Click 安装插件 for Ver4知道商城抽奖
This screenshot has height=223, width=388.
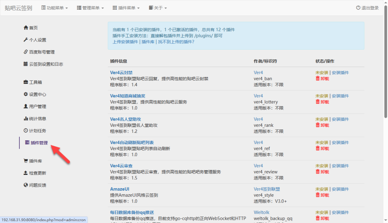(340, 96)
